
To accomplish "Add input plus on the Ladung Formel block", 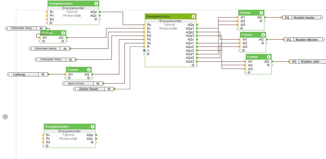I will [69, 78].
